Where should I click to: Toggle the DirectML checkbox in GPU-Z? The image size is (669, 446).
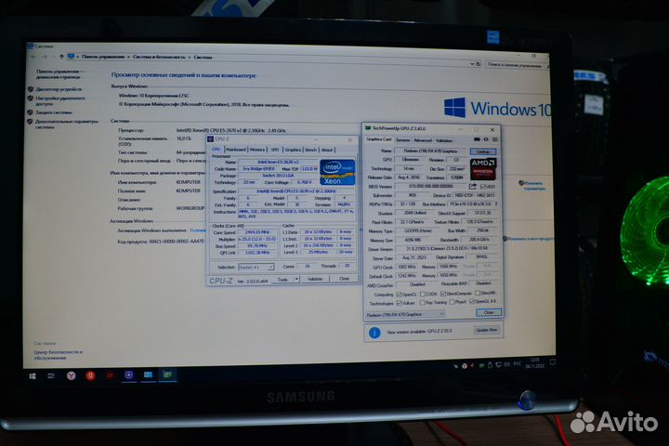478,294
